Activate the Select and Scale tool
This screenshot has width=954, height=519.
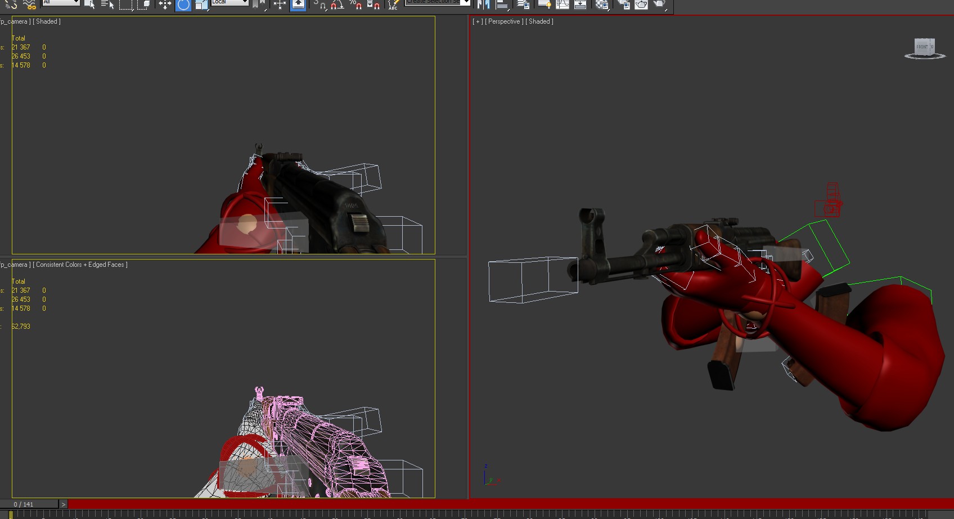[201, 5]
